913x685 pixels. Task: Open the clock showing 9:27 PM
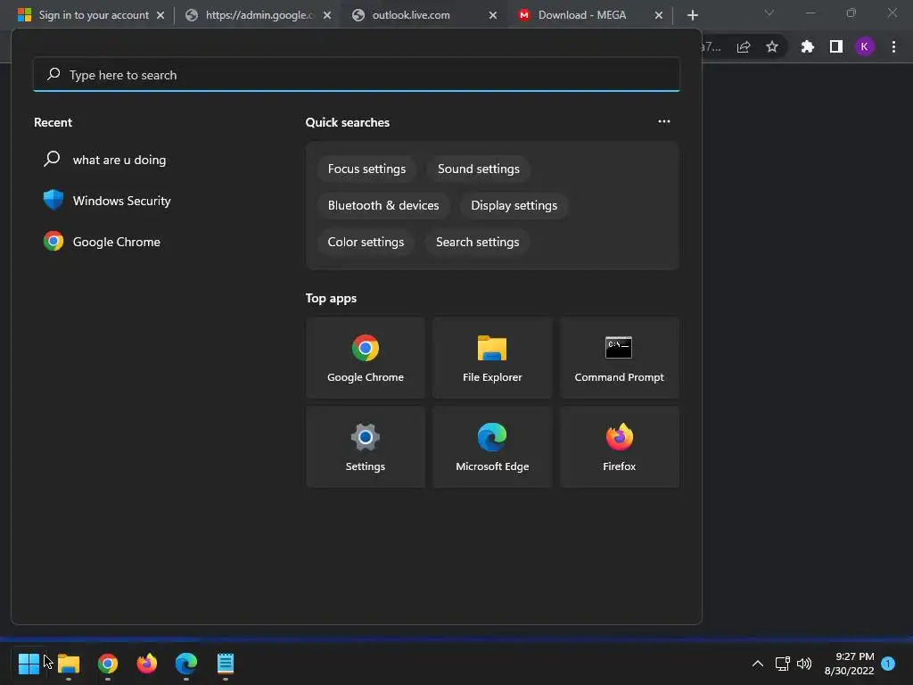tap(849, 664)
